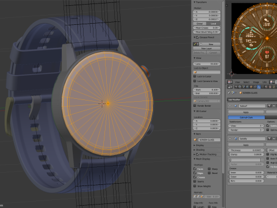The height and width of the screenshot is (208, 277).
Task: Uncheck the Faces overlay checkbox
Action: tap(195, 169)
